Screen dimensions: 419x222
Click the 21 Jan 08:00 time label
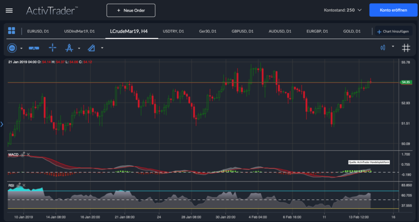click(x=125, y=217)
